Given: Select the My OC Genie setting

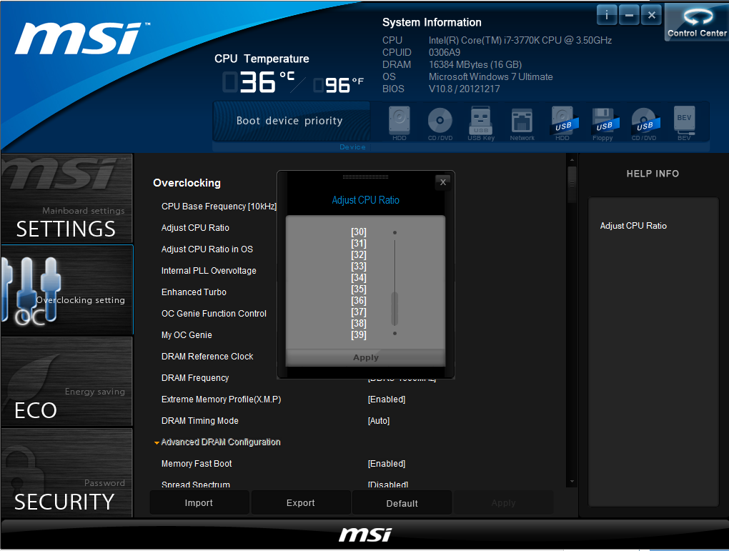Looking at the screenshot, I should coord(187,334).
